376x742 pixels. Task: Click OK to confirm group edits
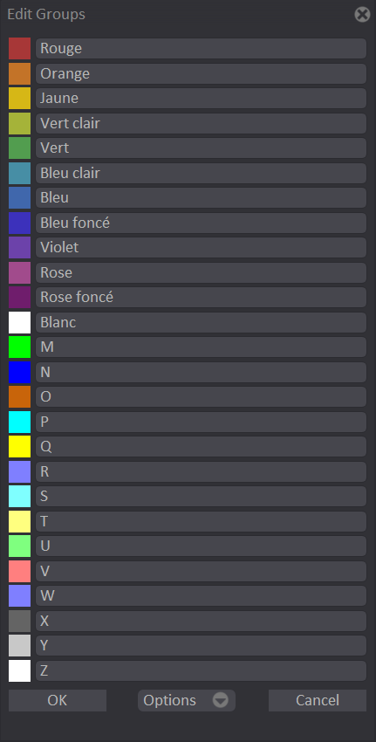coord(58,700)
